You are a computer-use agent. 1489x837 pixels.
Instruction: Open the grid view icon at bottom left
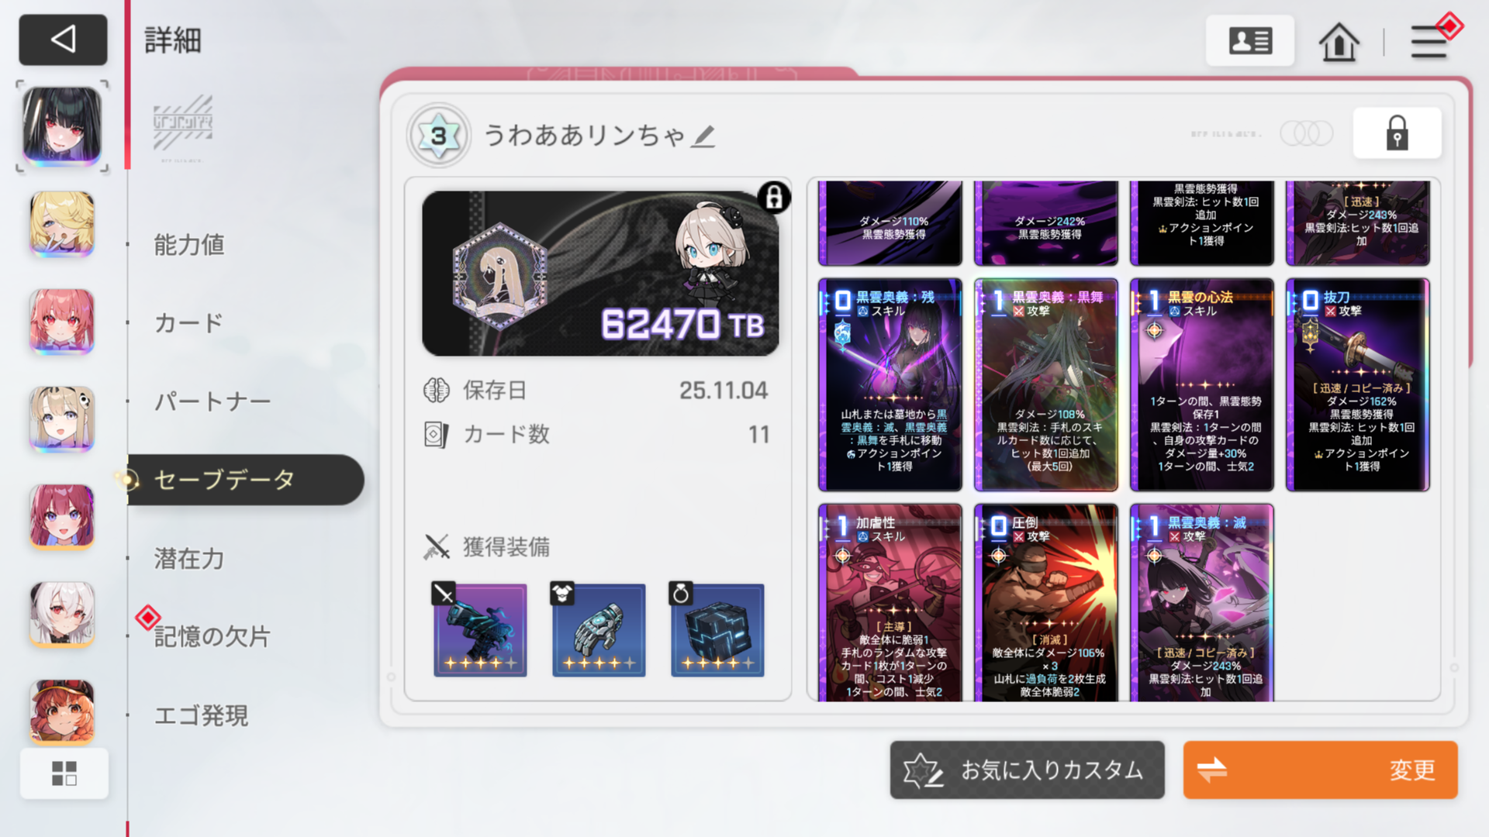coord(64,773)
